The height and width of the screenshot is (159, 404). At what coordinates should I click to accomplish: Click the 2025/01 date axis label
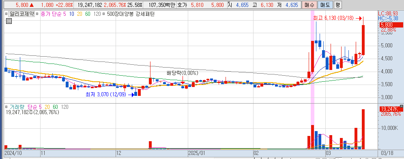(197, 153)
